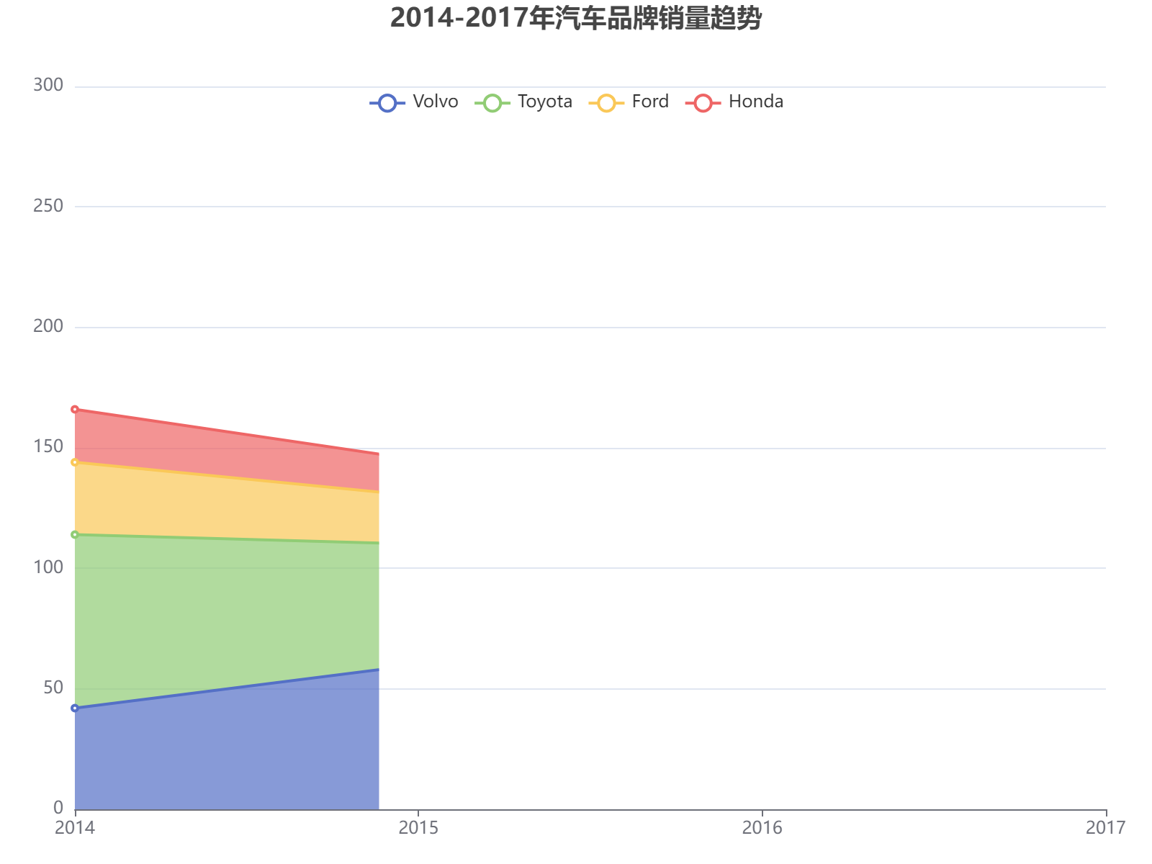Click the Honda legend circle icon
Screen dimensions: 1152x864
(703, 102)
